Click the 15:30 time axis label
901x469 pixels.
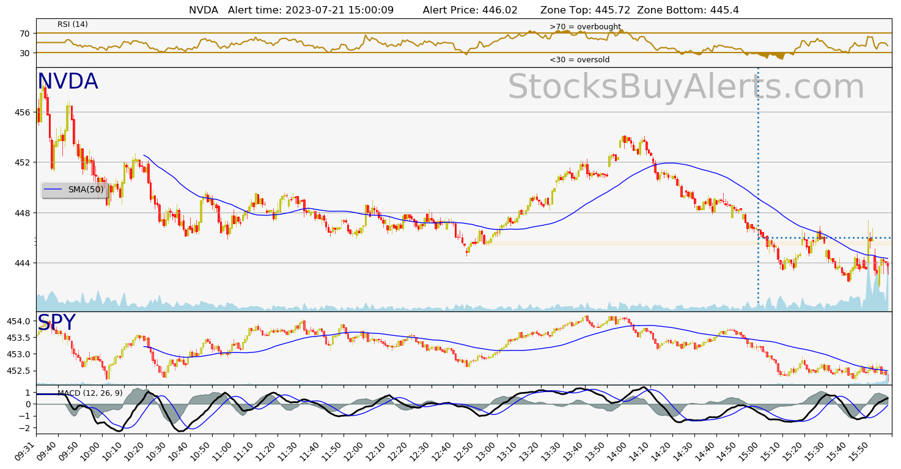tap(817, 450)
